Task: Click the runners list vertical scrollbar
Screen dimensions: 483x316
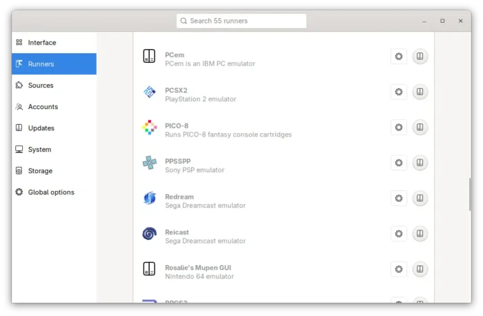Action: point(470,195)
